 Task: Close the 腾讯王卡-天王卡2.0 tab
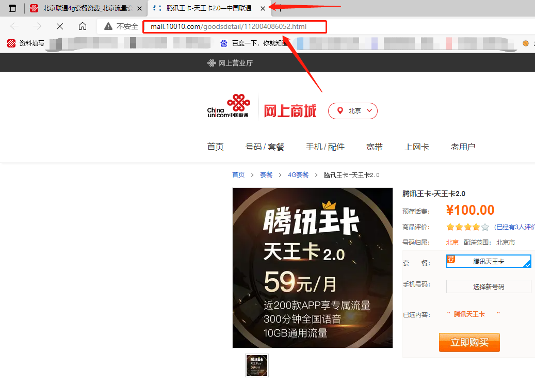[263, 9]
